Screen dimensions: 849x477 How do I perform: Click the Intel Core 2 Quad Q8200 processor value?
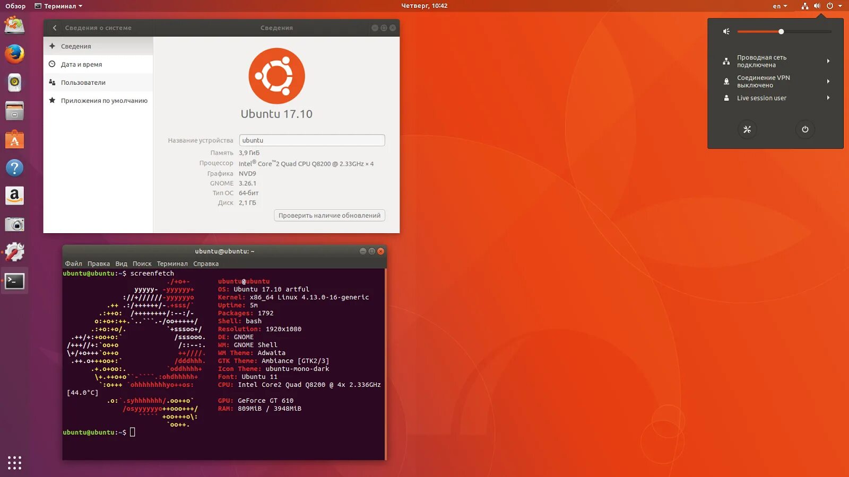(306, 163)
